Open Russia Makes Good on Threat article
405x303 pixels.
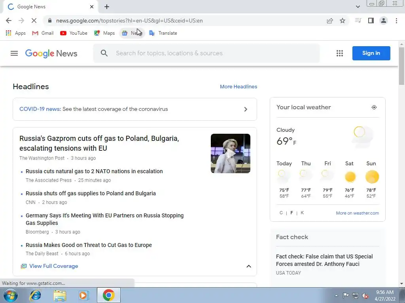89,245
